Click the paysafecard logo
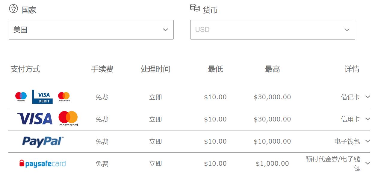This screenshot has width=384, height=181. pyautogui.click(x=42, y=163)
